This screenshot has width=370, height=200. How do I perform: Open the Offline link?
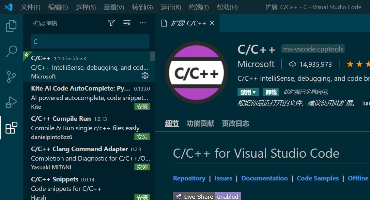point(358,178)
